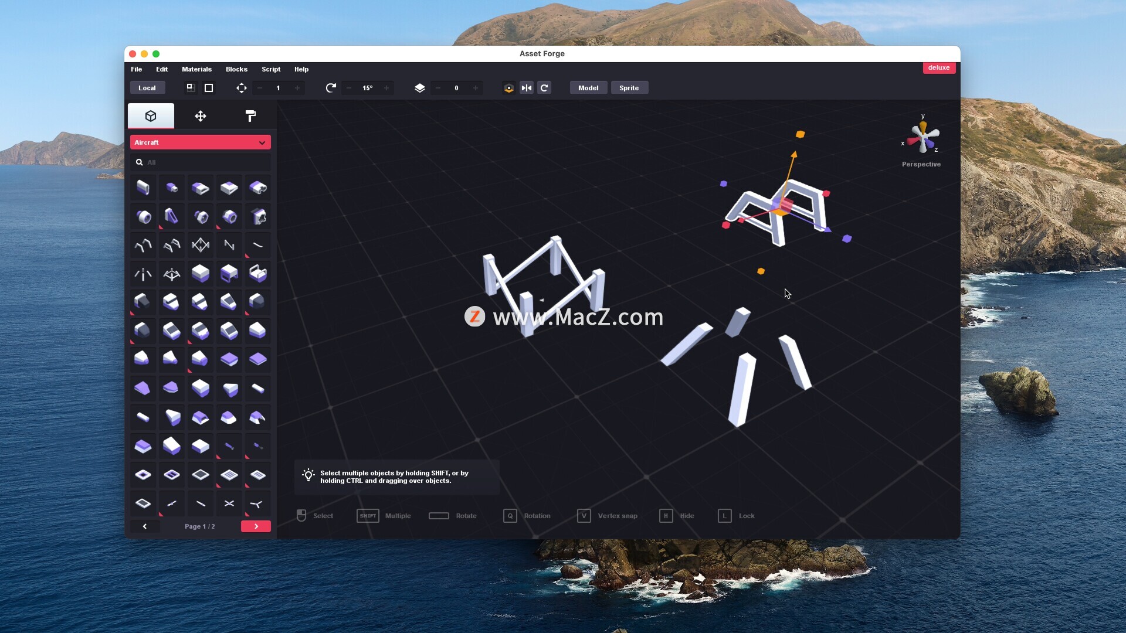This screenshot has width=1126, height=633.
Task: Select the diamond-shaped strut frame block
Action: point(201,245)
